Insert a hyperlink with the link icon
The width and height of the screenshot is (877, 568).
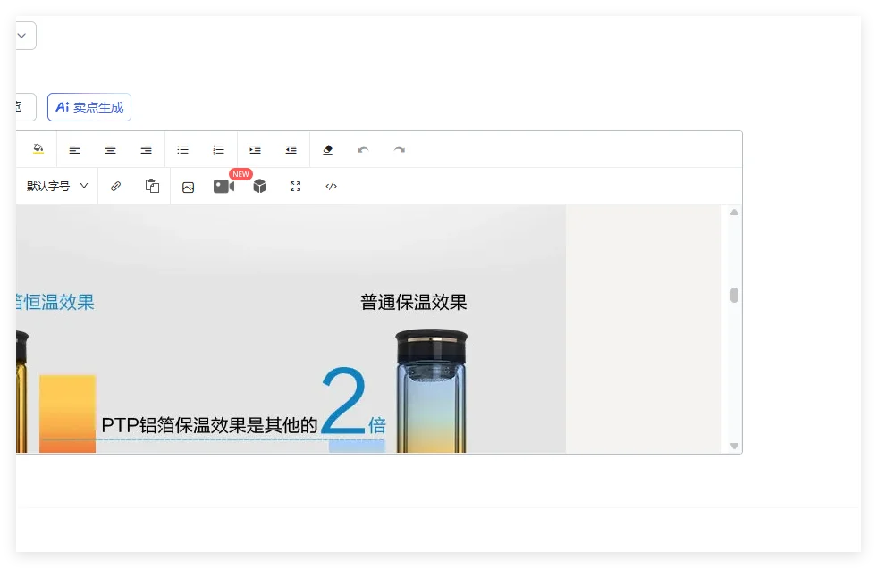click(x=116, y=186)
